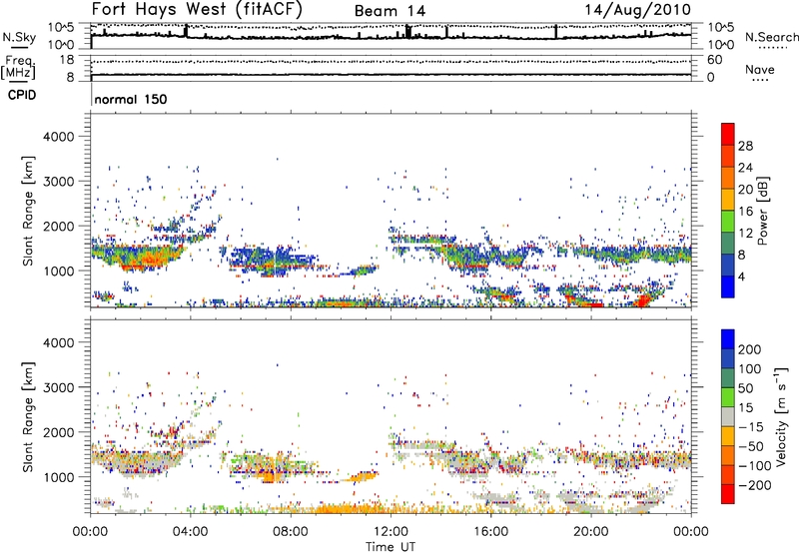Image resolution: width=799 pixels, height=553 pixels.
Task: Click the 'Nave' legend label
Action: tap(760, 70)
